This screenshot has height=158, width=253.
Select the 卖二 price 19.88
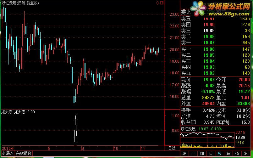tap(209, 37)
